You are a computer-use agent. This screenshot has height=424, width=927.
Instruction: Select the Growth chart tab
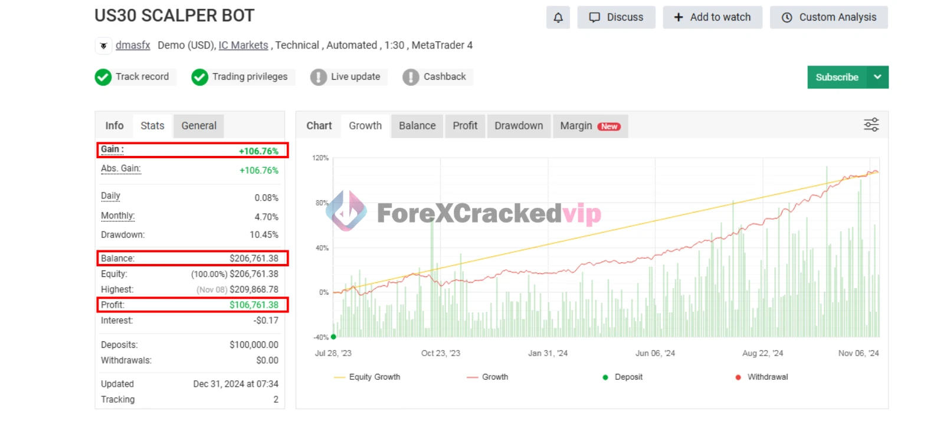point(365,126)
